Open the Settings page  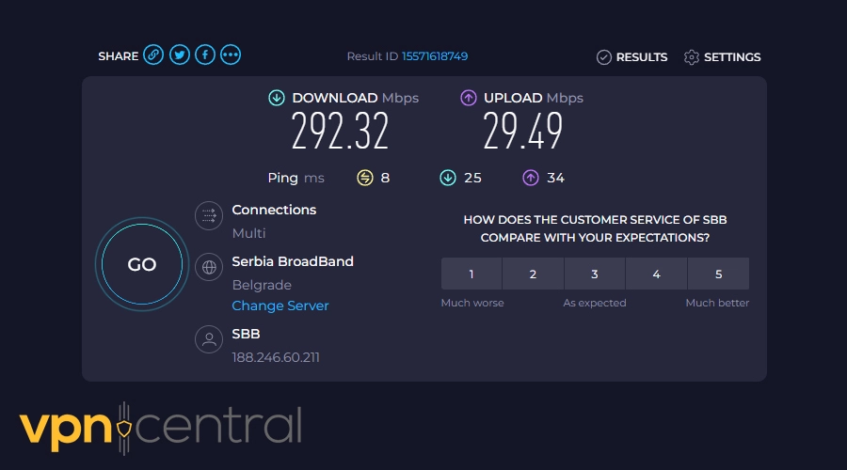pyautogui.click(x=722, y=57)
